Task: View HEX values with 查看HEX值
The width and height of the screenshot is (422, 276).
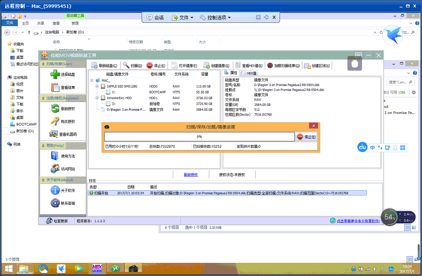Action: 249,65
